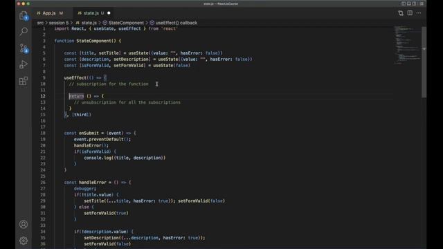
Task: Click 'if(isFormValid)' on line 21
Action: click(92, 152)
